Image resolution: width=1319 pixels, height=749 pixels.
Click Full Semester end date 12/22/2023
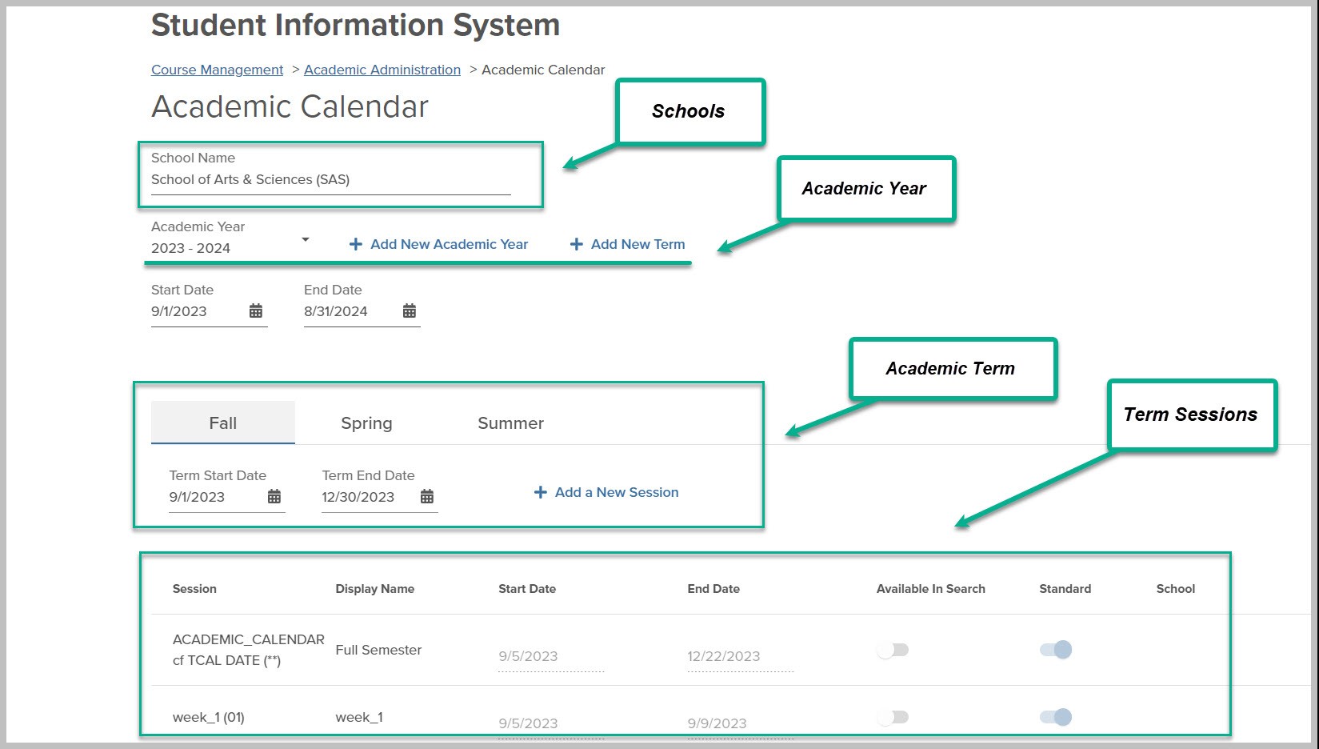(740, 656)
